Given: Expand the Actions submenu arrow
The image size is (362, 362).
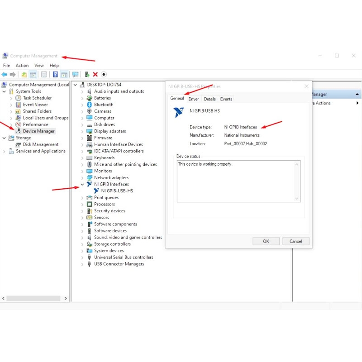Looking at the screenshot, I should (x=357, y=103).
